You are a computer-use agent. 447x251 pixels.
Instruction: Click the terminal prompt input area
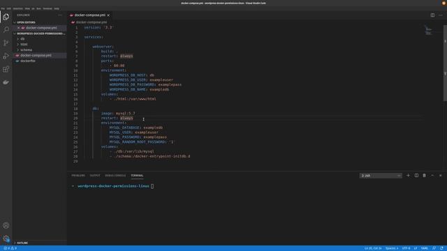[x=152, y=186]
